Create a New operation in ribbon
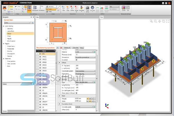 pyautogui.click(x=64, y=9)
